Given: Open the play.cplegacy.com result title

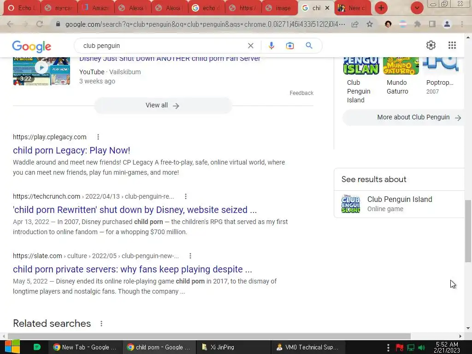Looking at the screenshot, I should 71,150.
